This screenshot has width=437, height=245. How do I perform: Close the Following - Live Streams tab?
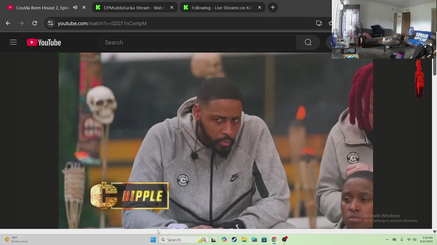pyautogui.click(x=259, y=7)
